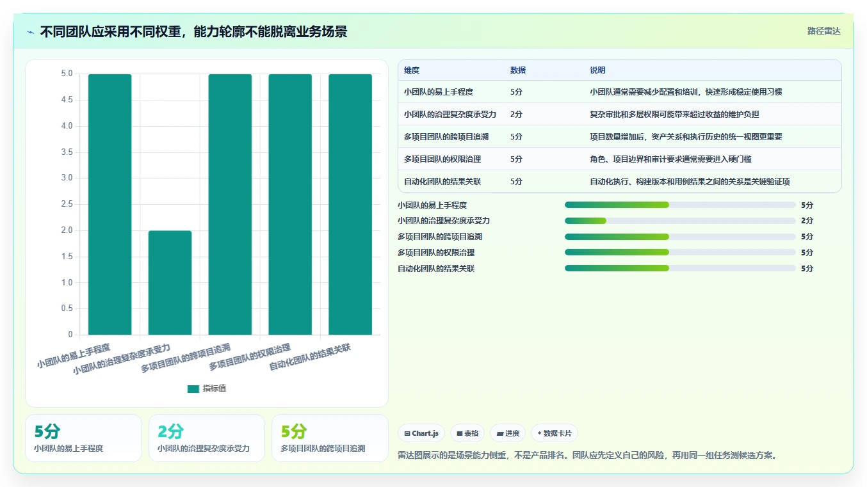This screenshot has height=487, width=867.
Task: Click the x-axis label 自动化团队的结果关联
Action: [310, 357]
